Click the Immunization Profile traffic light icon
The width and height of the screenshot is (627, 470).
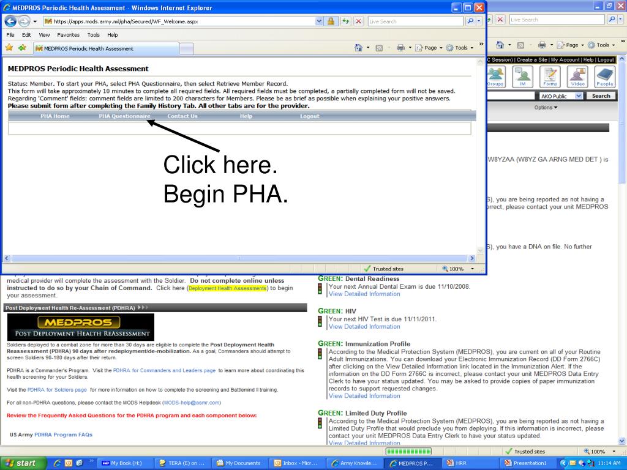320,354
